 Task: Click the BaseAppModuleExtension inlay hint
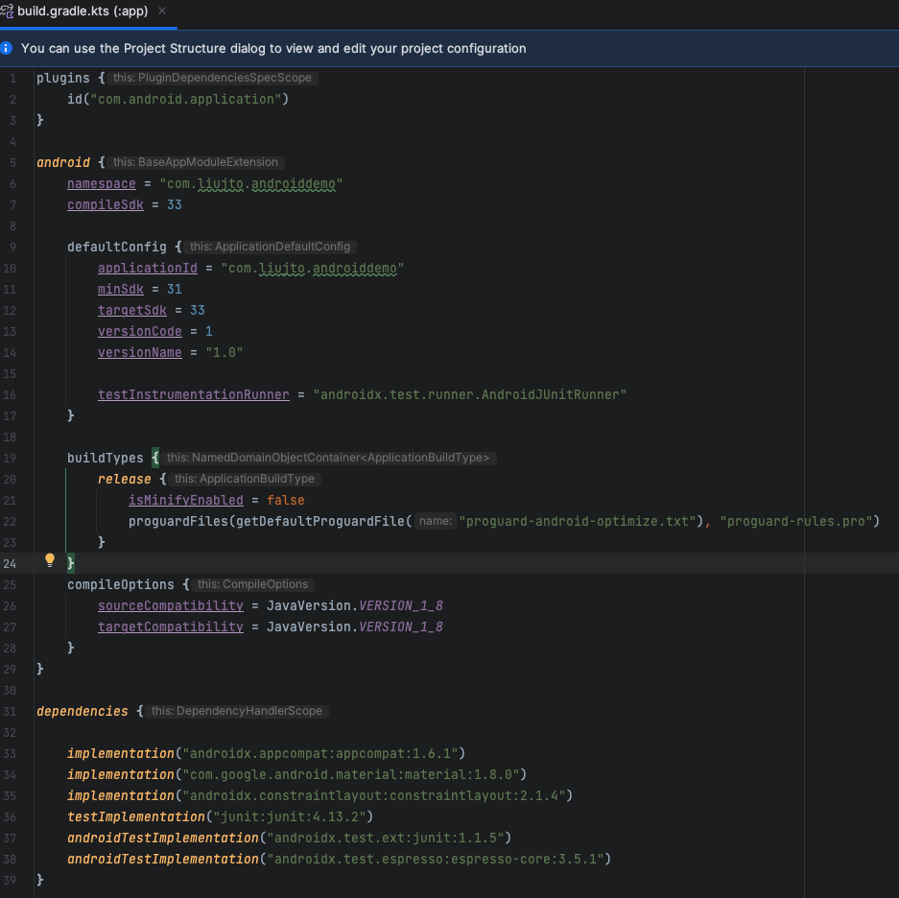coord(196,162)
